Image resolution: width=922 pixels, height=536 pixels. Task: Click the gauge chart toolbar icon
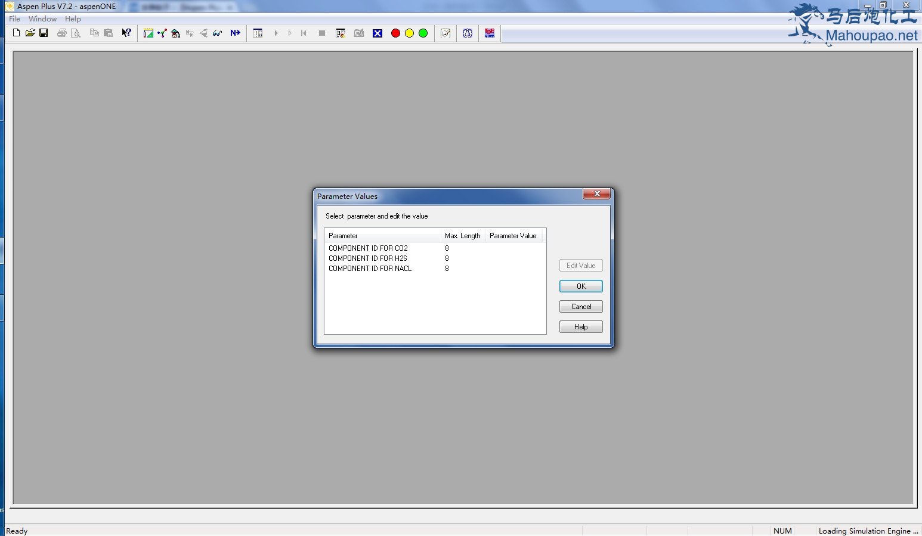[x=445, y=33]
